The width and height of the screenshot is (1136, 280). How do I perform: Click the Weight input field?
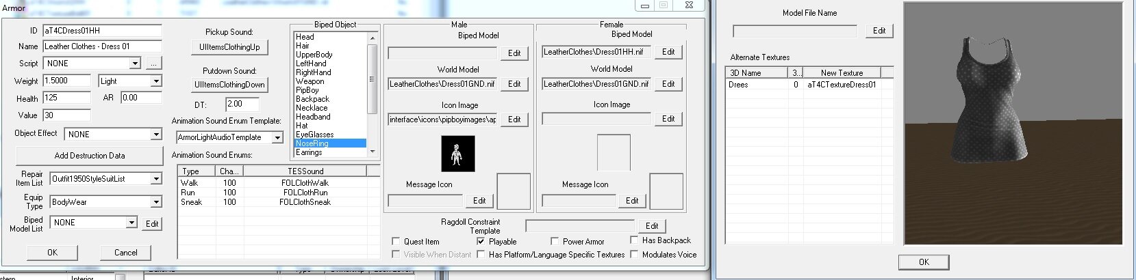pos(66,81)
